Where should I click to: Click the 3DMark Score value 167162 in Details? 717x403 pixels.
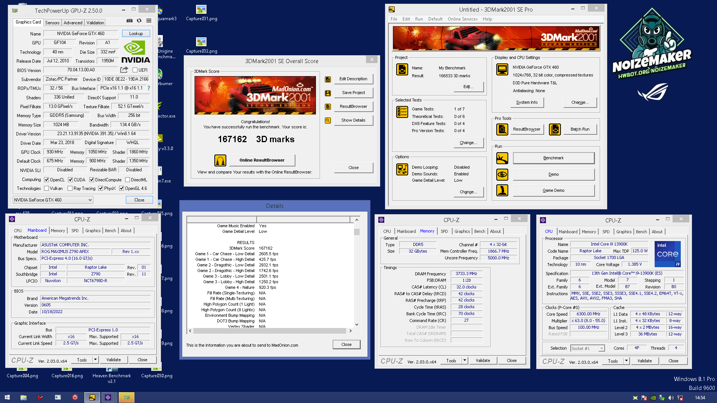[x=266, y=248]
